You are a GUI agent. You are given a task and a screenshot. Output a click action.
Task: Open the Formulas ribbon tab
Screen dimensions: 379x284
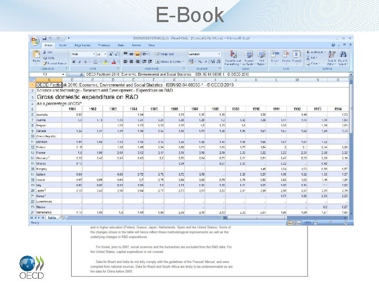click(x=104, y=45)
